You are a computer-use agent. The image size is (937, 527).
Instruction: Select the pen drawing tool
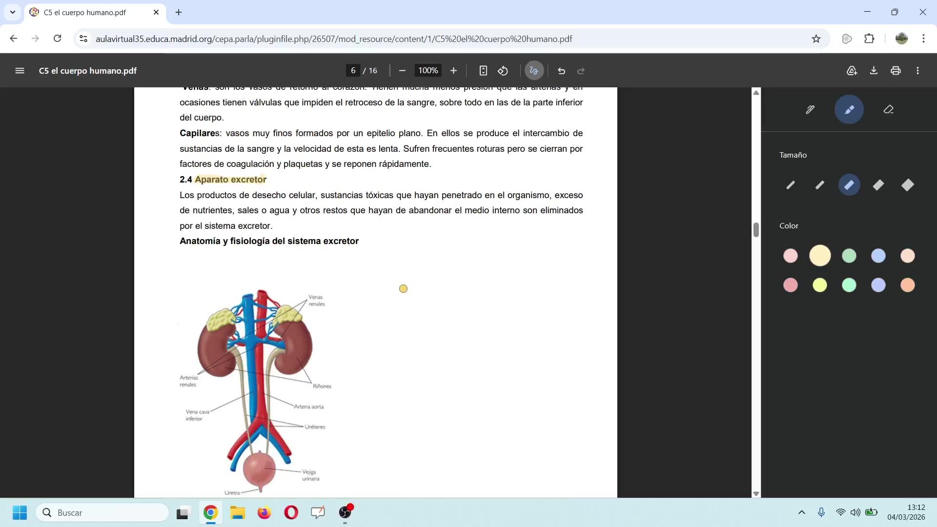point(810,109)
